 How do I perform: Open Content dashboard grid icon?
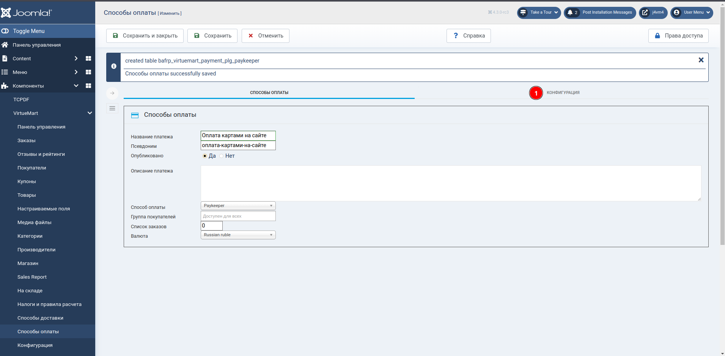(x=88, y=58)
